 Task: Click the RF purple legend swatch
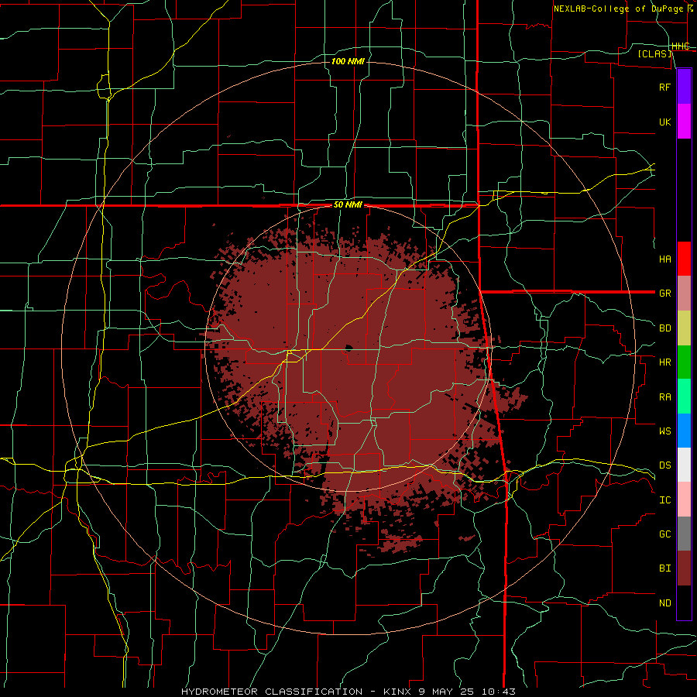(x=684, y=87)
